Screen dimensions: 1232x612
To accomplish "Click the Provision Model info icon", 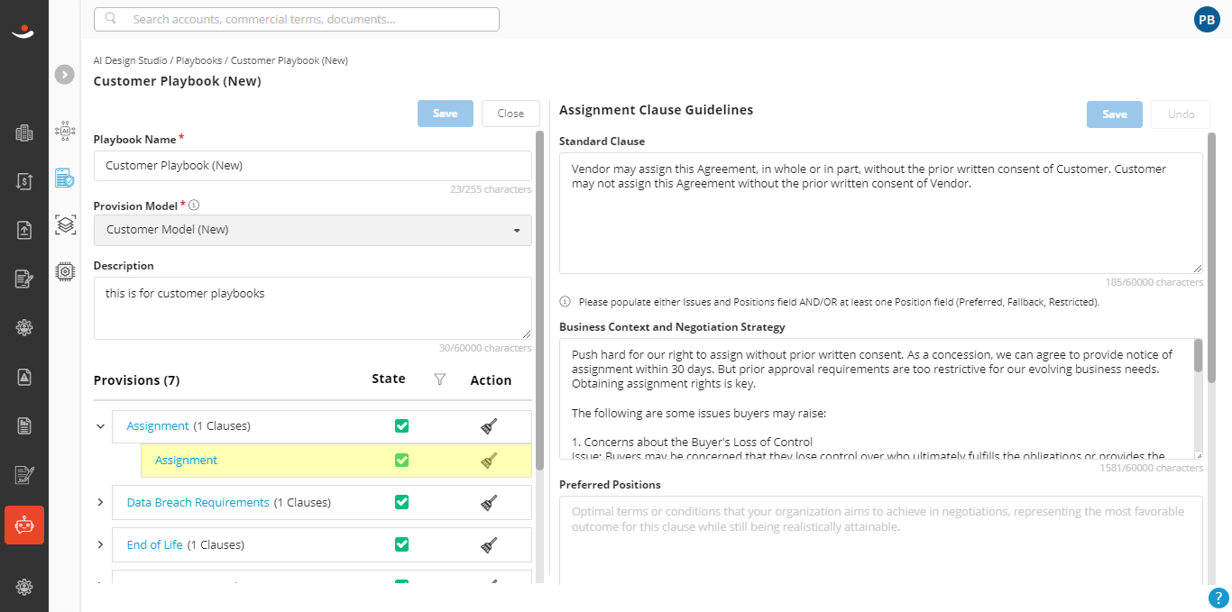I will pyautogui.click(x=194, y=206).
